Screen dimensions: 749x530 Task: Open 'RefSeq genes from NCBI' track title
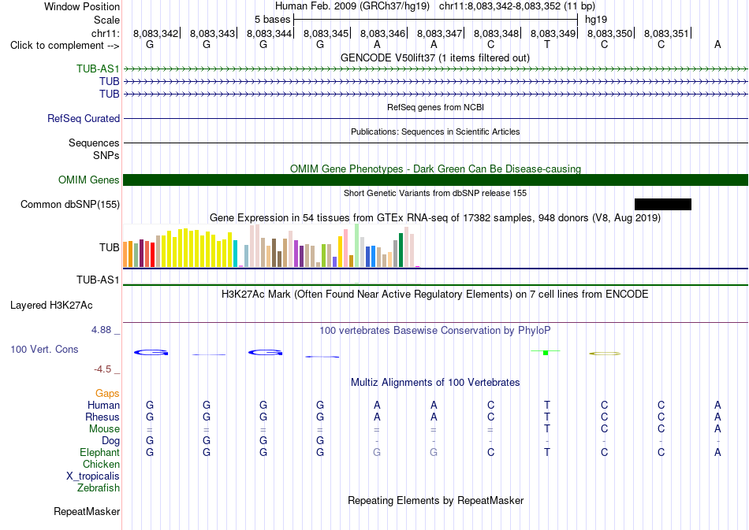pyautogui.click(x=435, y=107)
